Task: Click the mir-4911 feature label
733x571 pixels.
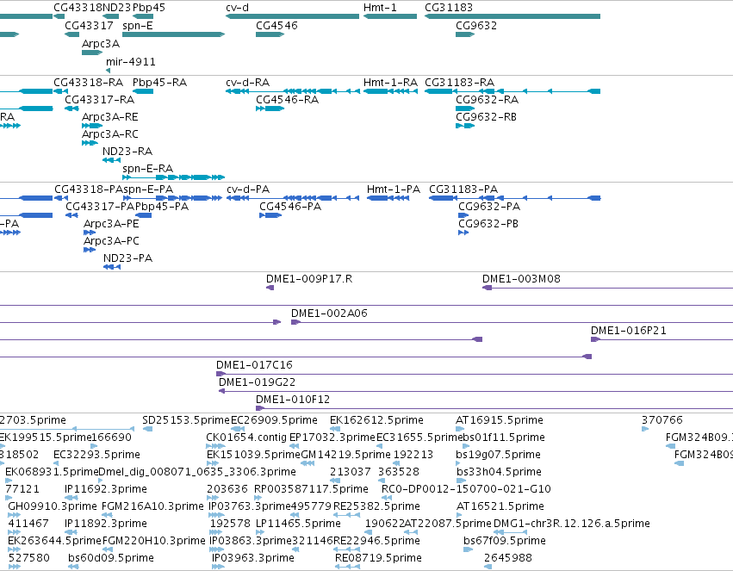Action: (x=130, y=61)
